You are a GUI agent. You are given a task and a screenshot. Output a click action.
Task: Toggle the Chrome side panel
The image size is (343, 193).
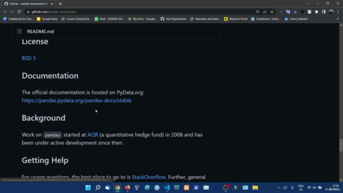[324, 12]
